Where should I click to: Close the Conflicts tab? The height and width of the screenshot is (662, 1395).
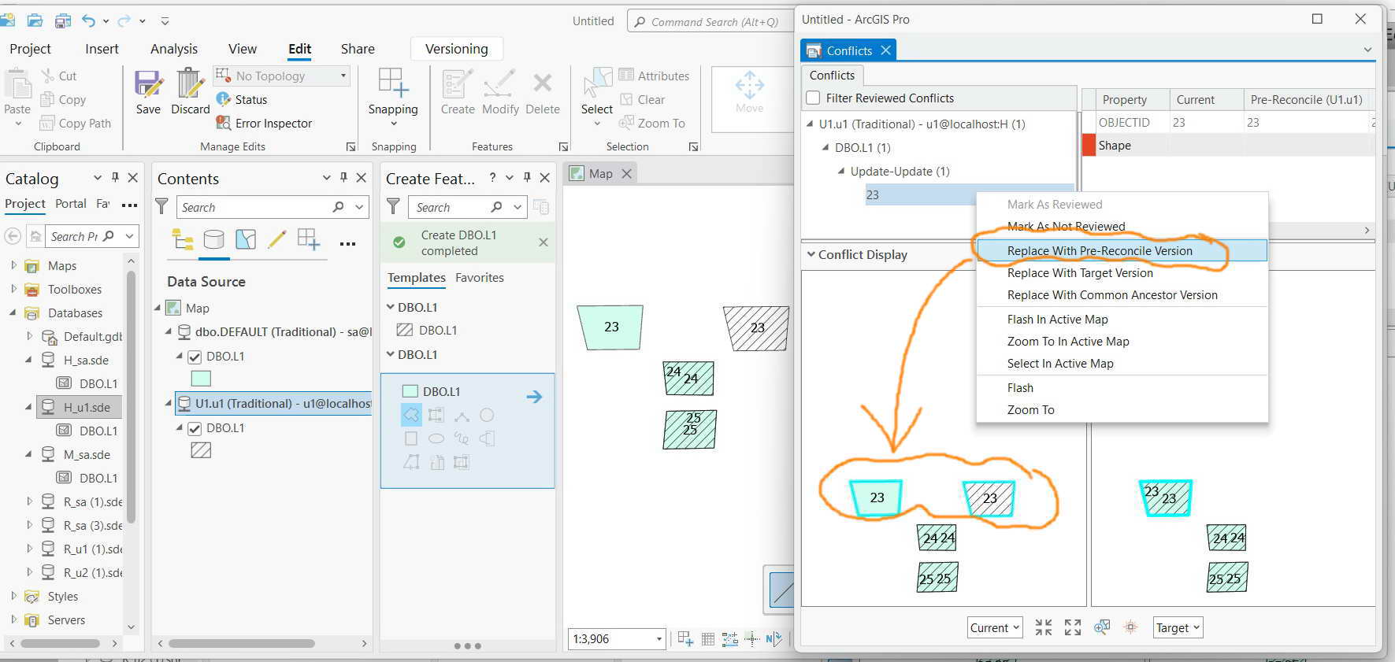(886, 50)
